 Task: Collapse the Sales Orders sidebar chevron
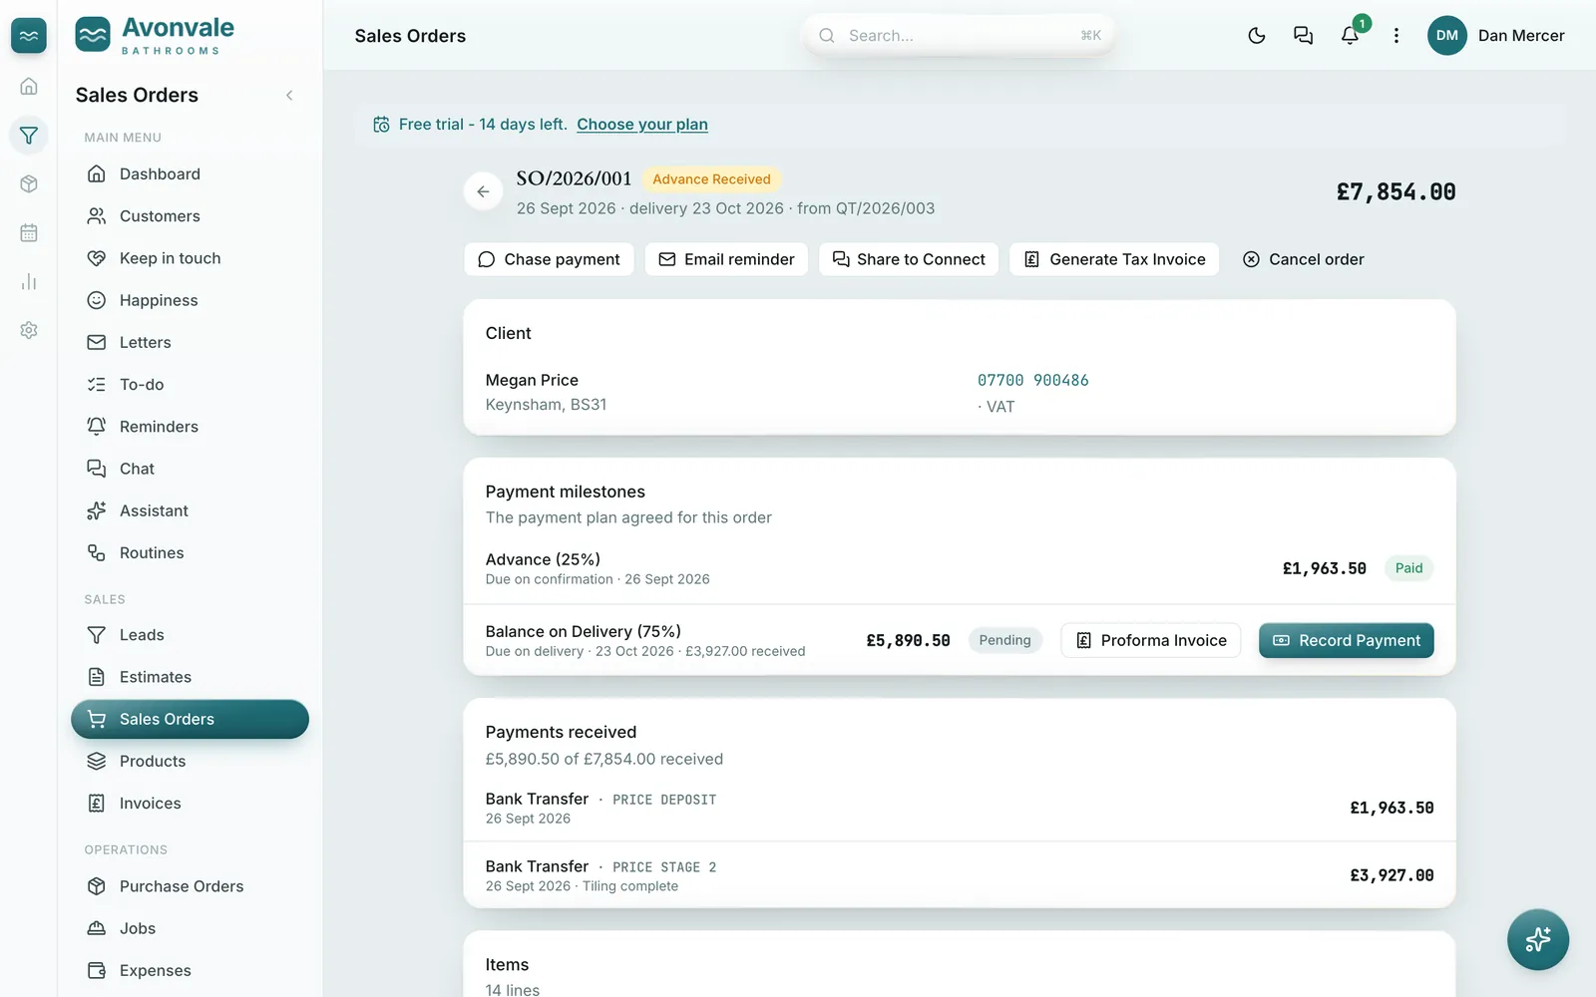click(289, 96)
